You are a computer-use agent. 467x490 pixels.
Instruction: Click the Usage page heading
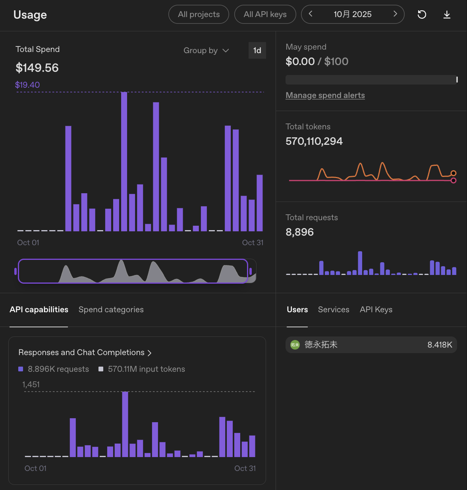(x=30, y=15)
